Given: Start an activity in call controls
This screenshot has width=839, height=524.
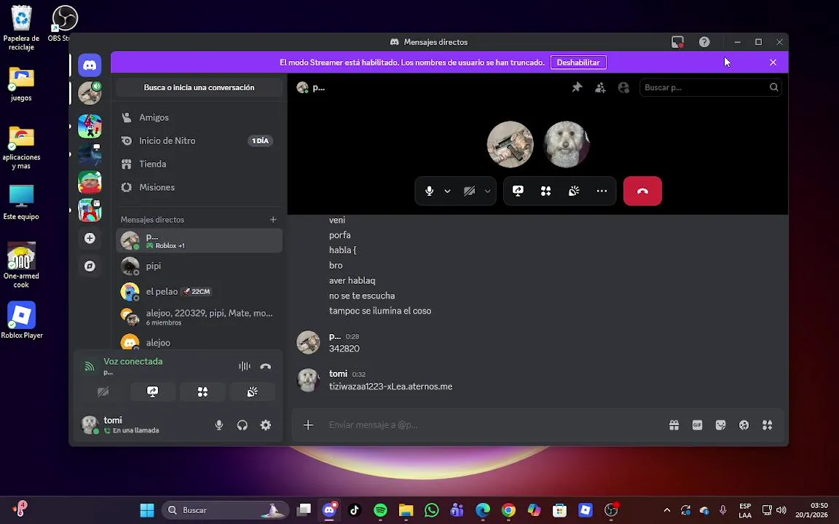Looking at the screenshot, I should pos(545,191).
